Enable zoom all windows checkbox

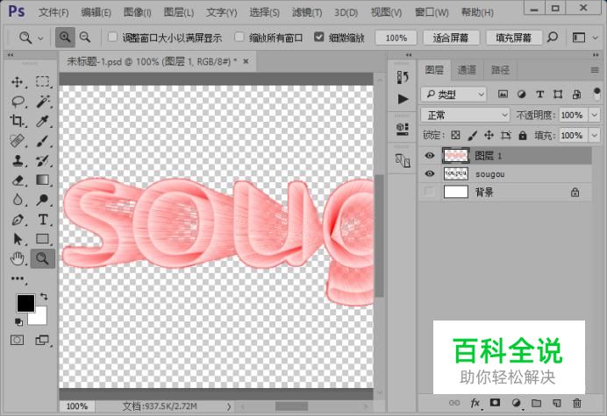239,37
